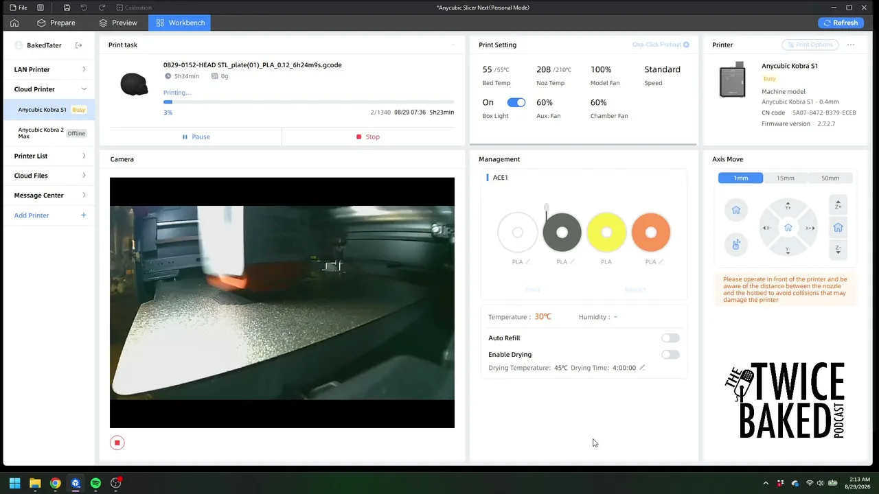Open the File menu

tap(19, 8)
